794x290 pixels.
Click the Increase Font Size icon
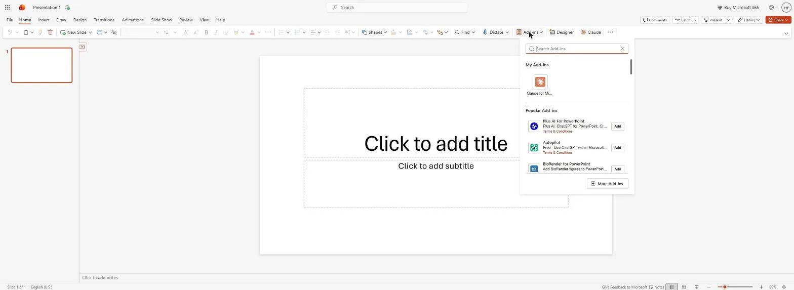tap(186, 32)
